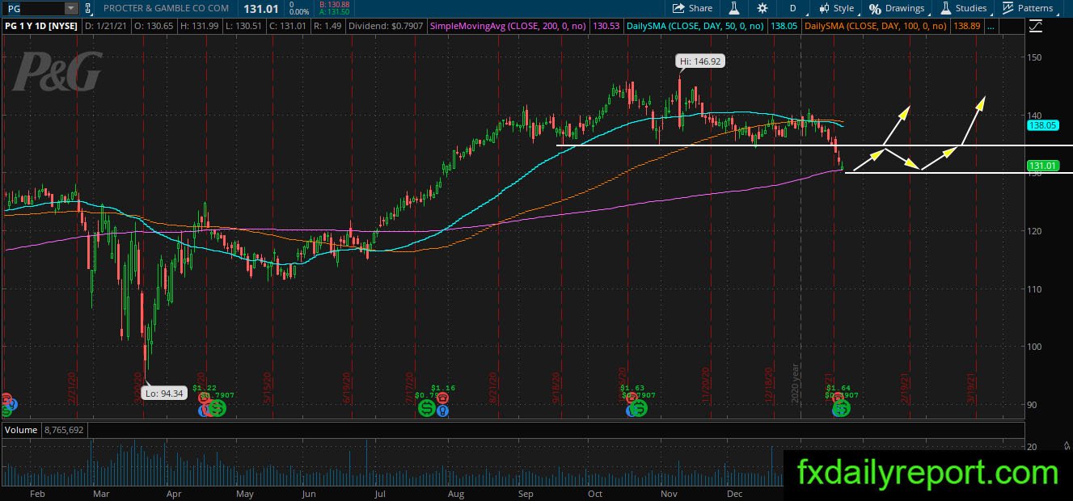Viewport: 1073px width, 501px height.
Task: Click the Lo: 94.34 price bubble
Action: (163, 394)
